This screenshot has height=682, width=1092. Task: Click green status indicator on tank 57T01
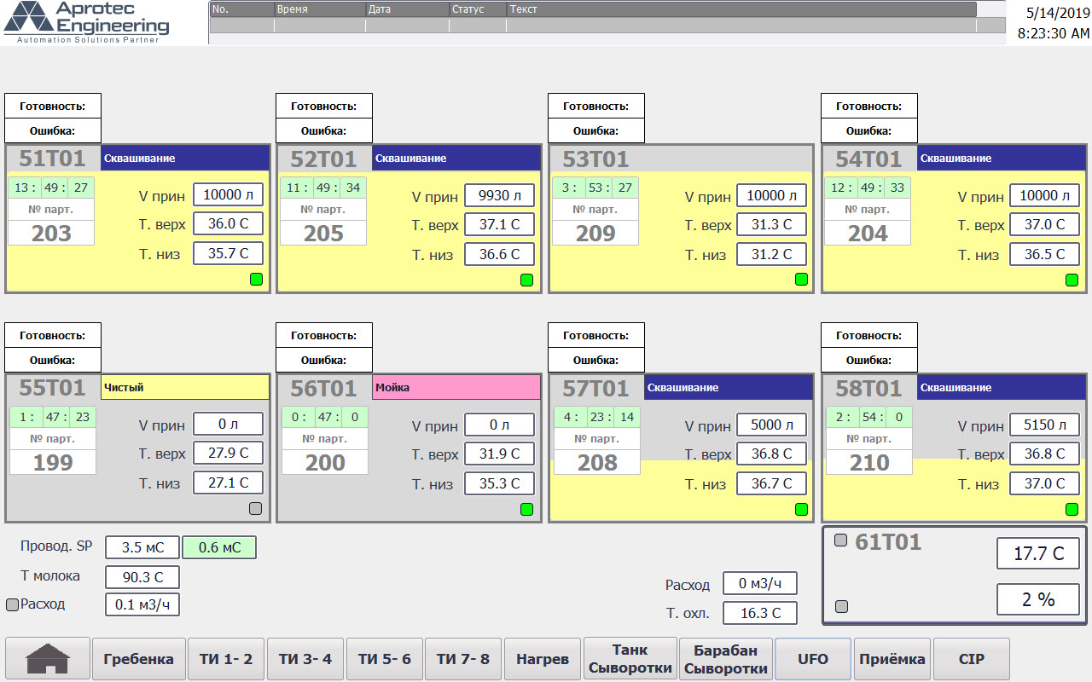(x=801, y=509)
